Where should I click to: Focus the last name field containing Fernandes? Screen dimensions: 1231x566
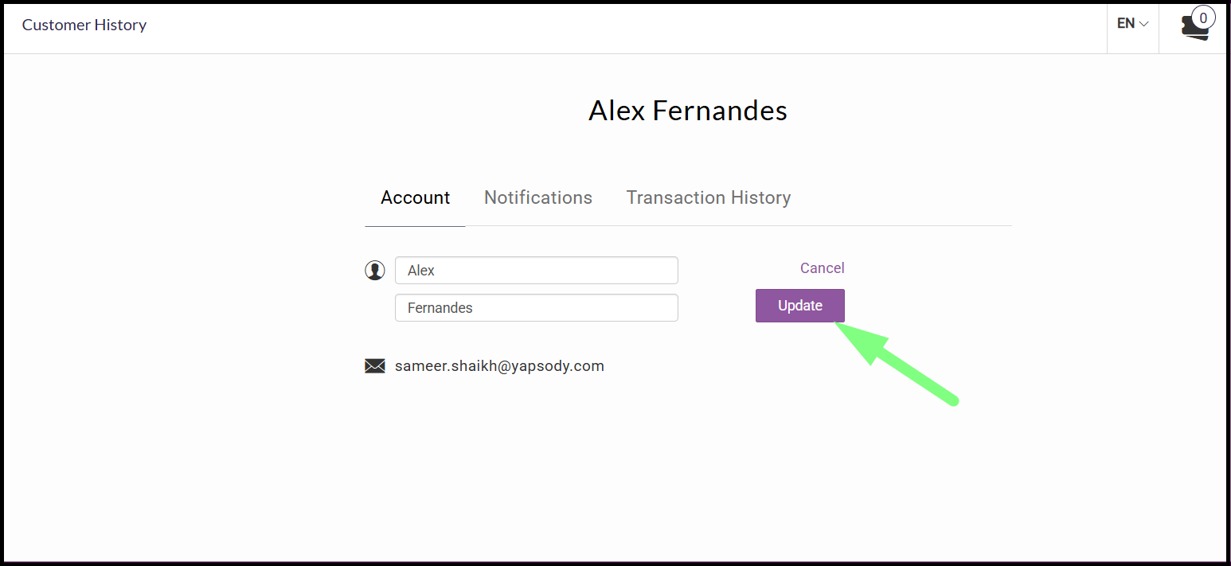(x=537, y=308)
